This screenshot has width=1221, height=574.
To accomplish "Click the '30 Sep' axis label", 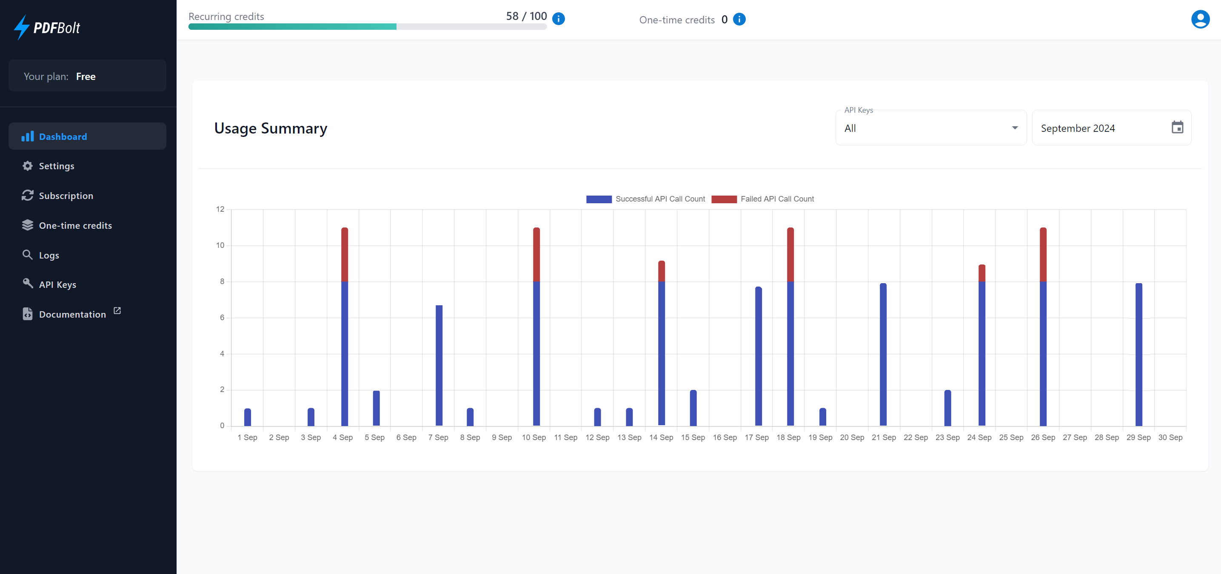I will pyautogui.click(x=1170, y=437).
